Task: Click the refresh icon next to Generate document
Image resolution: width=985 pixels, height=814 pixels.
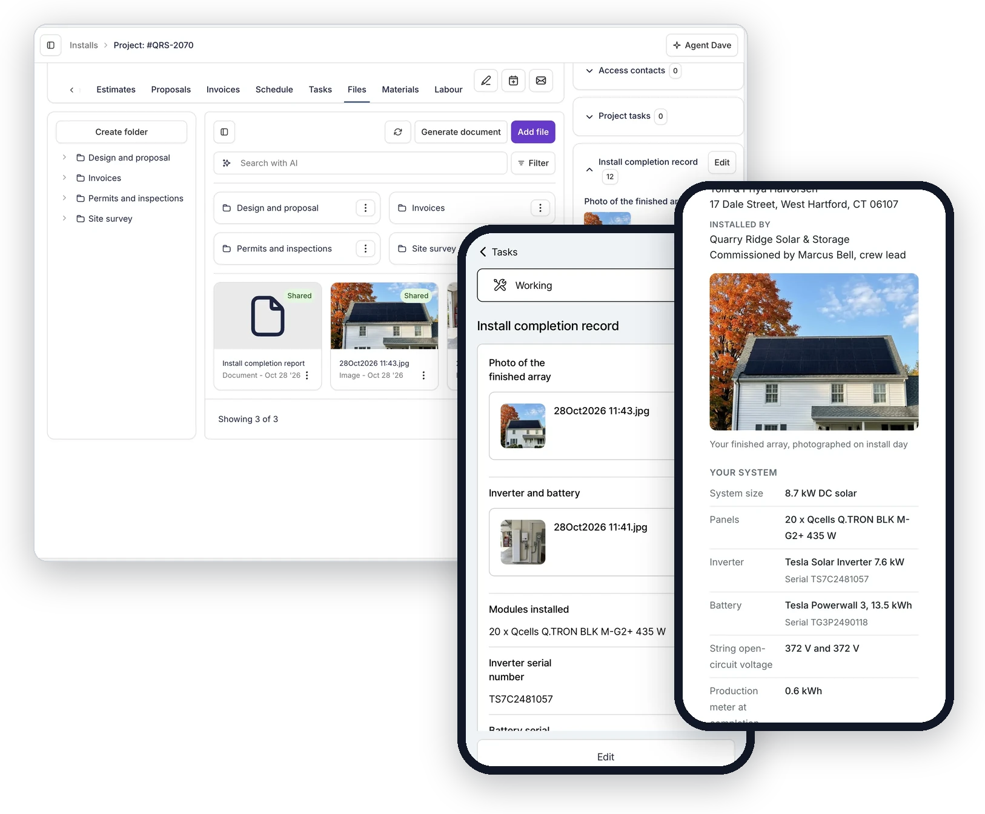Action: point(398,132)
